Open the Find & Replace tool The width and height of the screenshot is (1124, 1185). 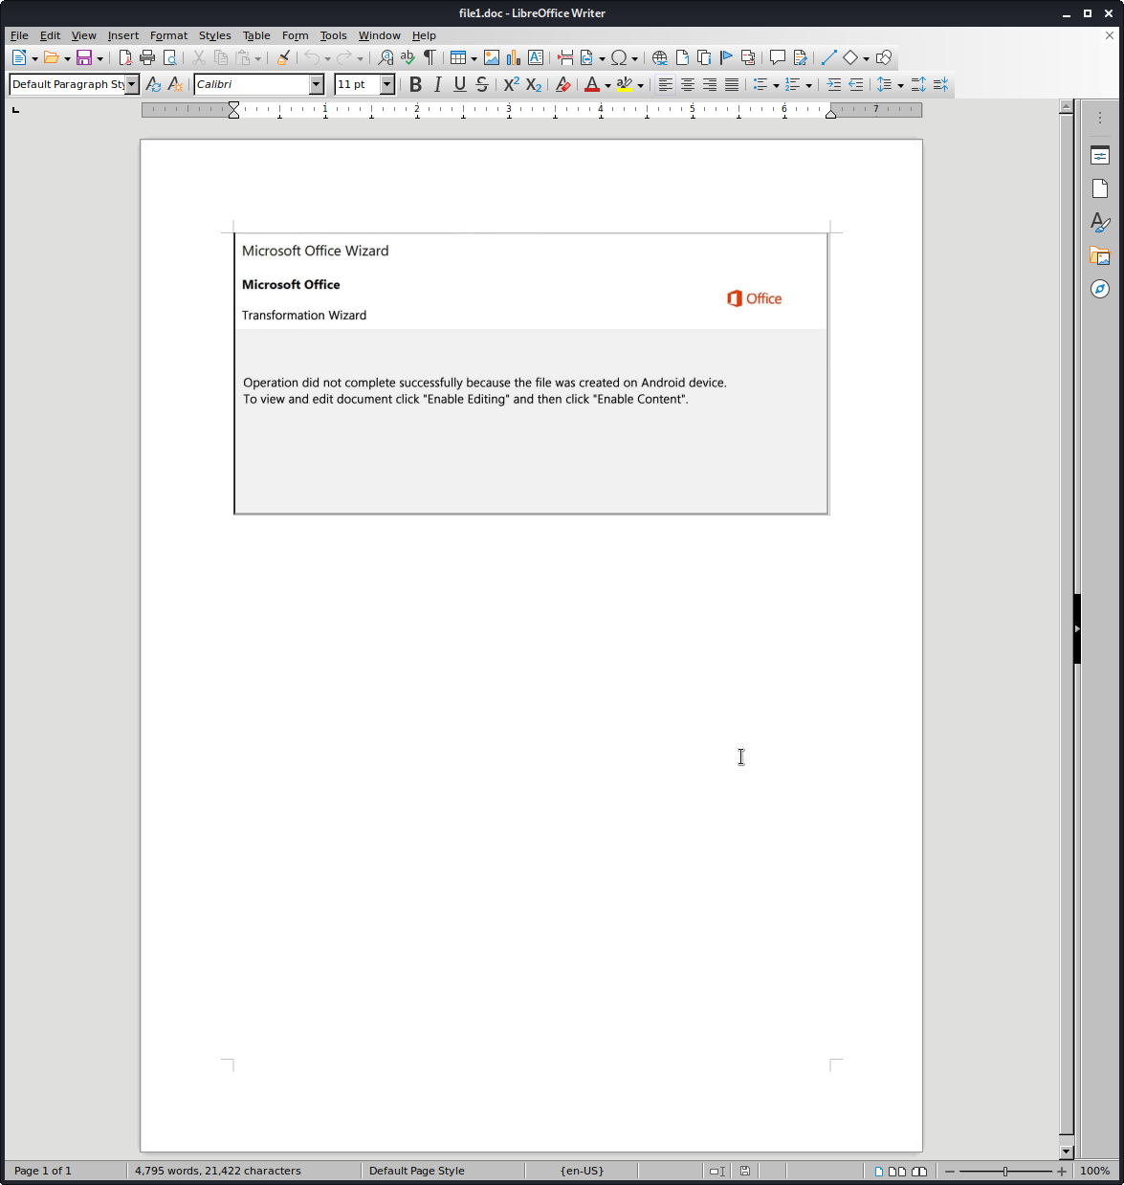coord(386,57)
